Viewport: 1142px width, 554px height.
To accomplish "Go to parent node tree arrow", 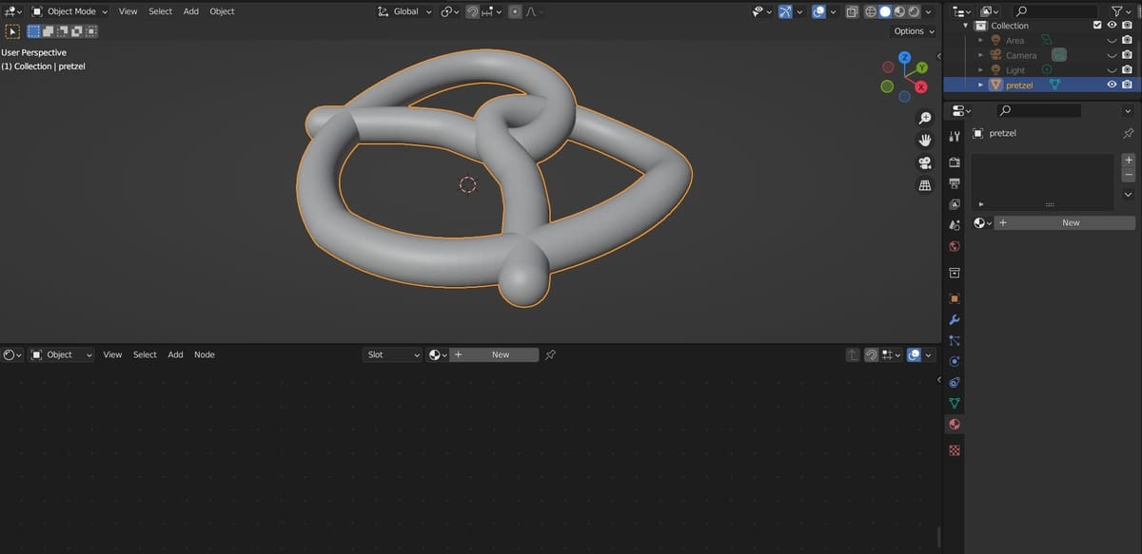I will coord(853,354).
